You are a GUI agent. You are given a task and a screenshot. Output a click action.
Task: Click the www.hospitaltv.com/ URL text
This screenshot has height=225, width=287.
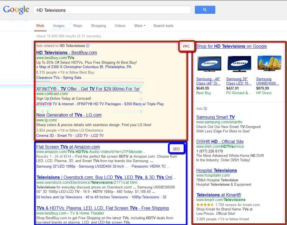click(x=213, y=176)
